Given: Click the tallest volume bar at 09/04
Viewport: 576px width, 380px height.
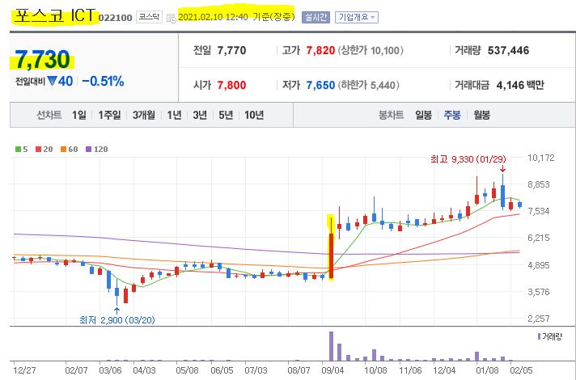Looking at the screenshot, I should coord(331,346).
